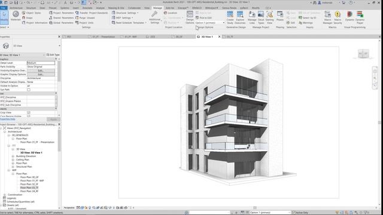Switch to the Architecture ribbon tab
This screenshot has height=215, width=383.
coord(16,8)
